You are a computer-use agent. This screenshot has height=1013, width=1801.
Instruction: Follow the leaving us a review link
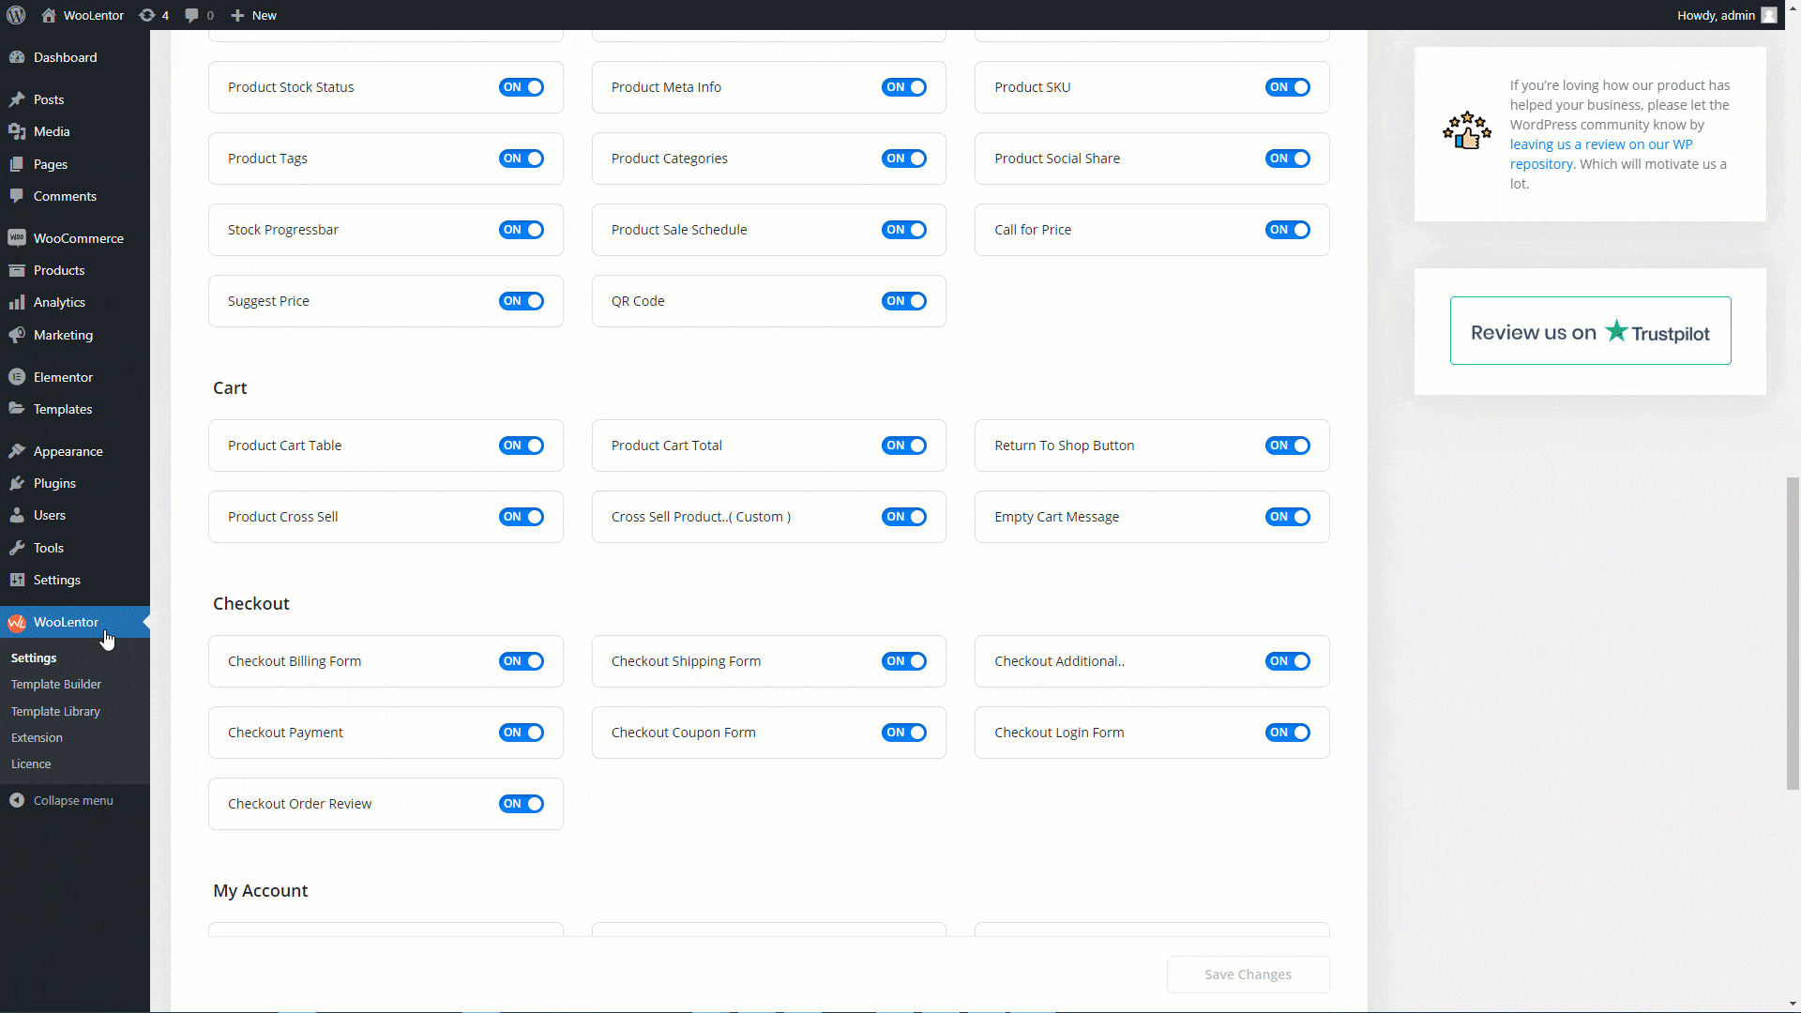tap(1600, 144)
